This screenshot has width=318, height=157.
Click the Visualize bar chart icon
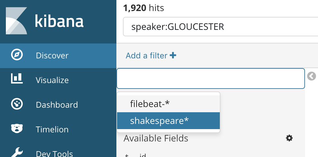point(17,78)
